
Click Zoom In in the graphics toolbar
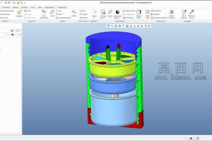(112, 26)
